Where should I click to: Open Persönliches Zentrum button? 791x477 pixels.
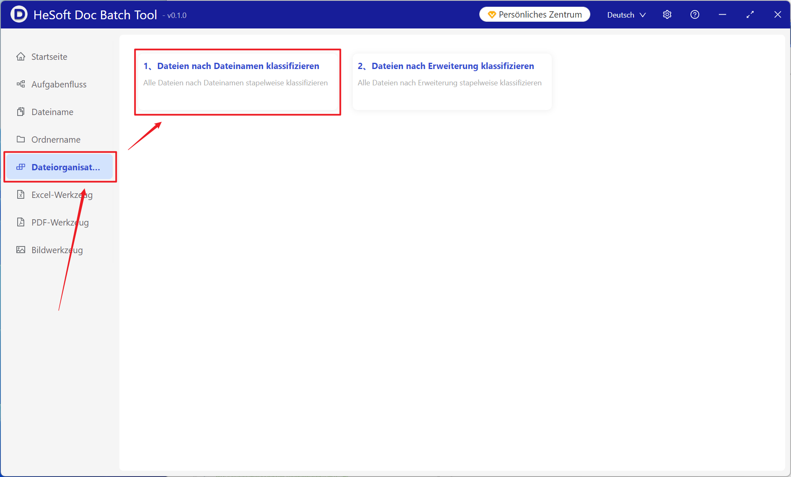[535, 15]
